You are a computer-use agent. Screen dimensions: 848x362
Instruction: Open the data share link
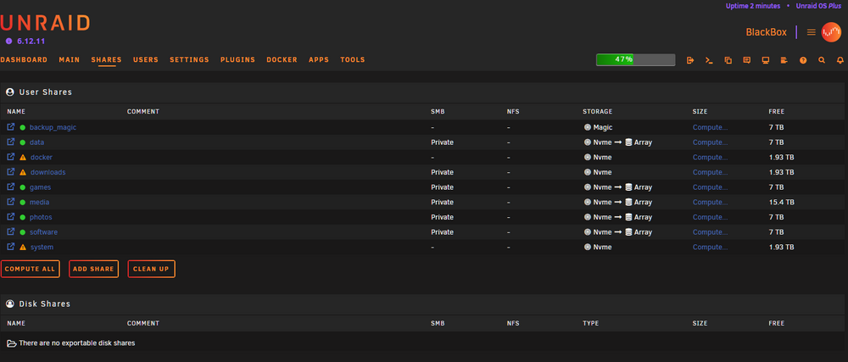pyautogui.click(x=36, y=142)
